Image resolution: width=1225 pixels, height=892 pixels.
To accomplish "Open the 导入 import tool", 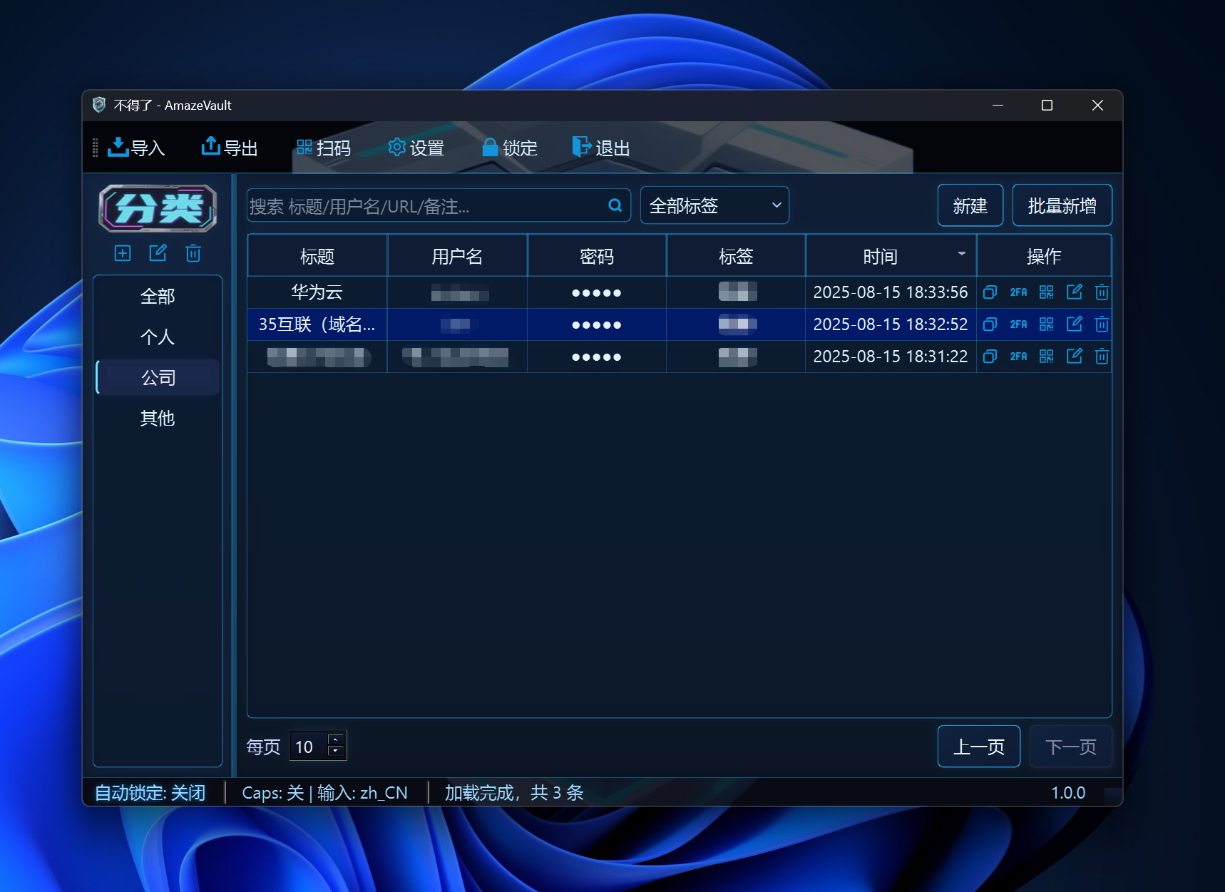I will (136, 148).
